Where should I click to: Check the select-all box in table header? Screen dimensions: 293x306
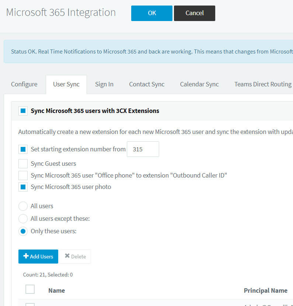click(30, 289)
